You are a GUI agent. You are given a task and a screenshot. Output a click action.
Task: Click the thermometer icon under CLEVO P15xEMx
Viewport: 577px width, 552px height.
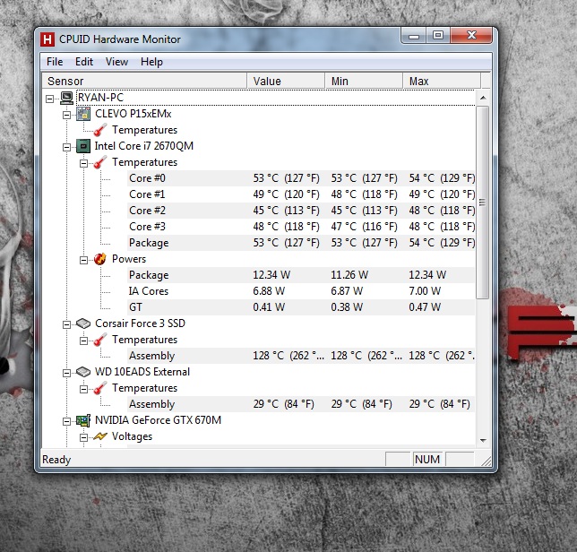click(x=100, y=130)
